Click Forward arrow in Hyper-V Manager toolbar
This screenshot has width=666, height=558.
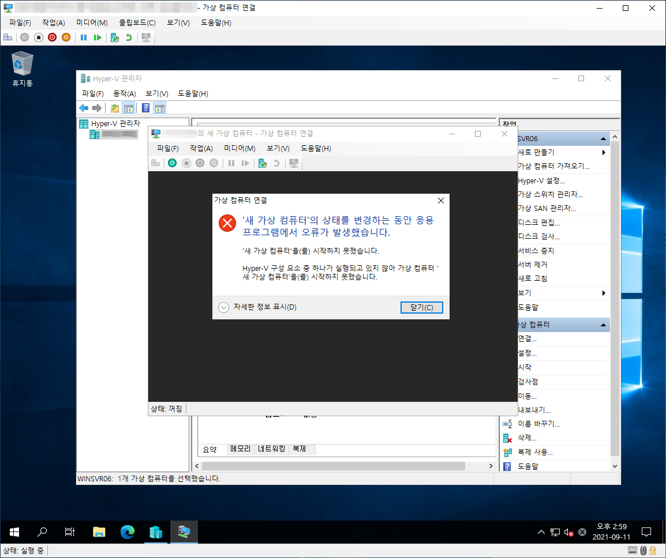tap(97, 108)
